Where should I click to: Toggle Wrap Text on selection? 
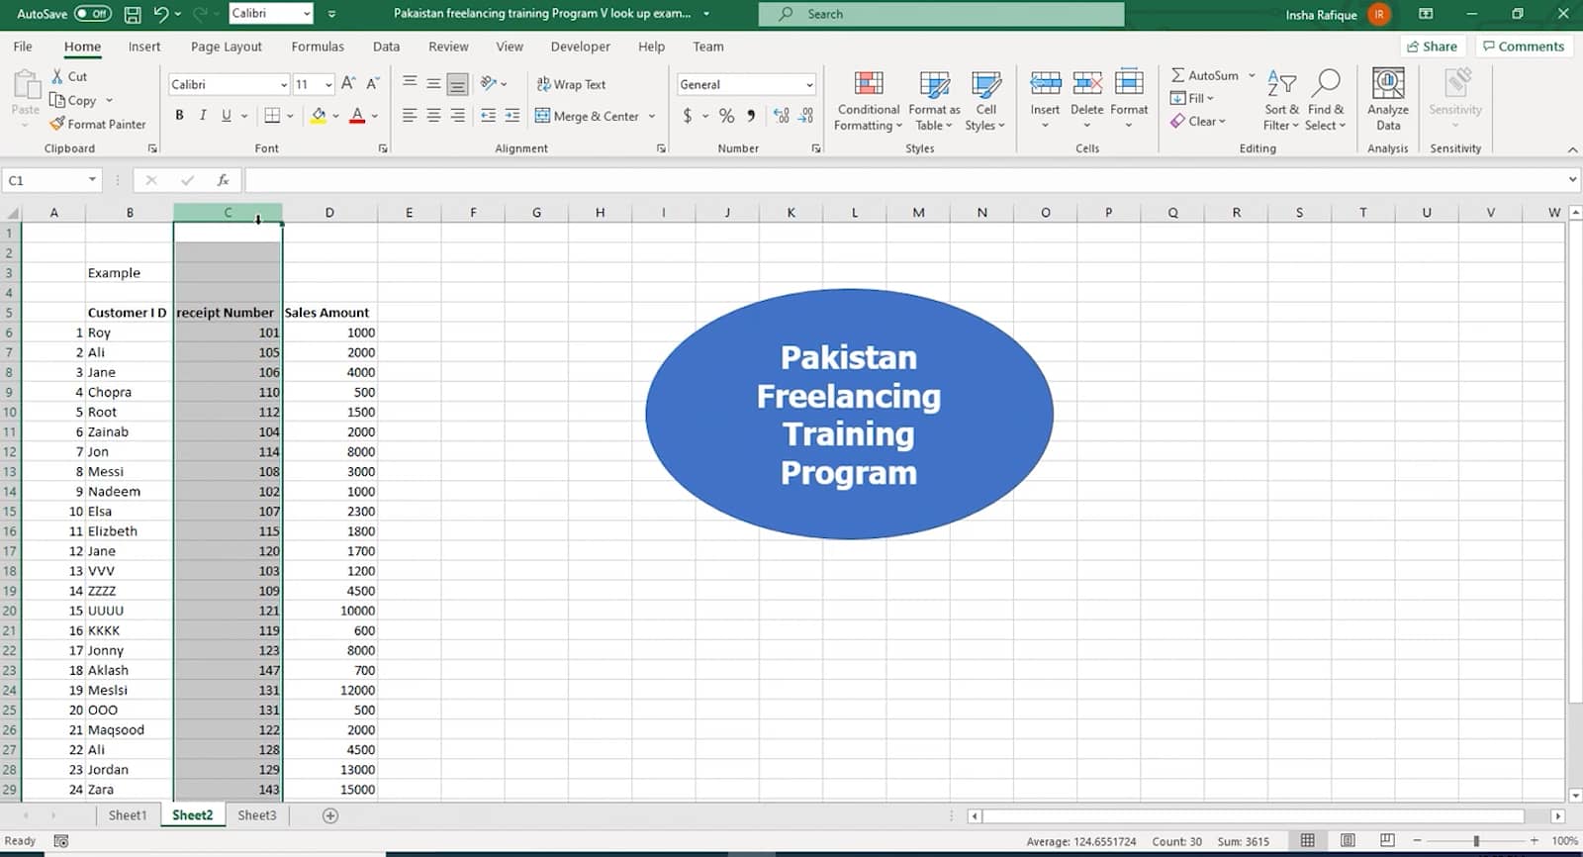point(571,84)
